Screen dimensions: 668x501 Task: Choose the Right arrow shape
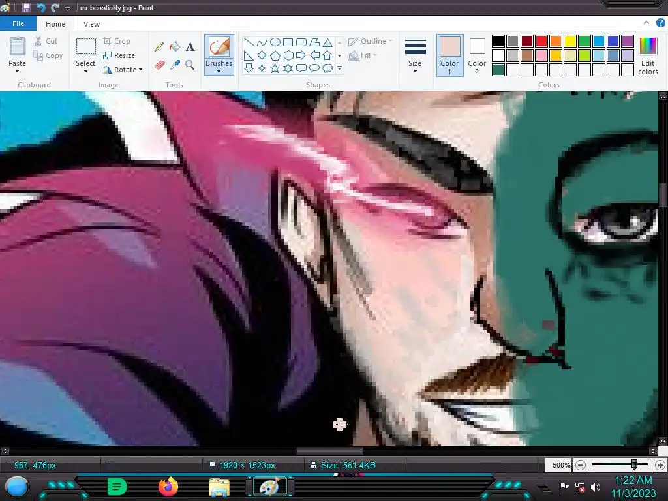[x=301, y=55]
